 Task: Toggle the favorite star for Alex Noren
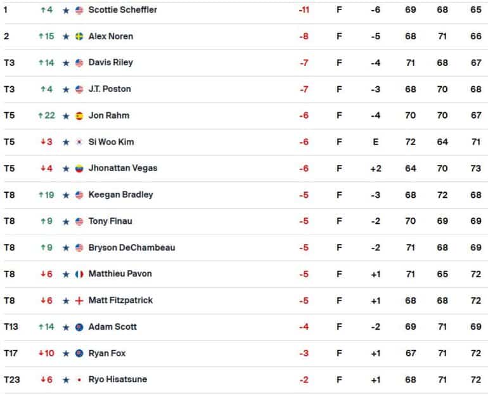click(x=66, y=37)
